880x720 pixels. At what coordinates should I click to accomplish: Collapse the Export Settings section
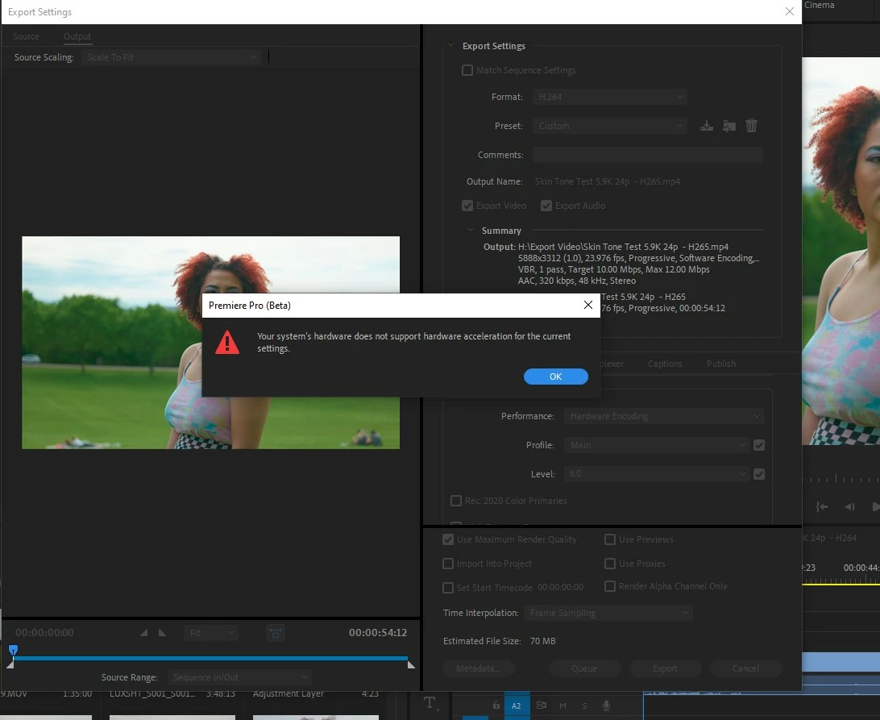coord(451,45)
